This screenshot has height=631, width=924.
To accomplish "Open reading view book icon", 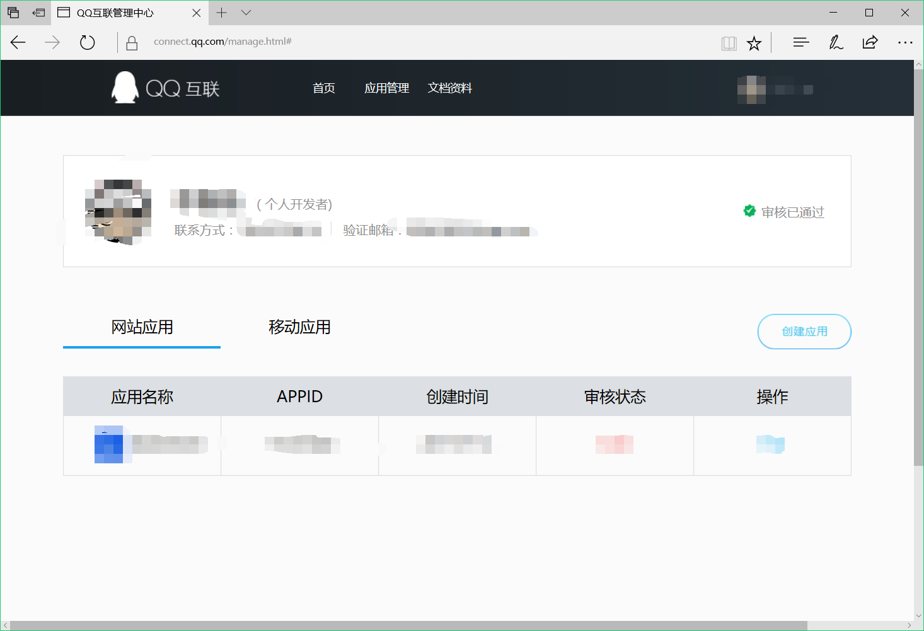I will tap(729, 43).
